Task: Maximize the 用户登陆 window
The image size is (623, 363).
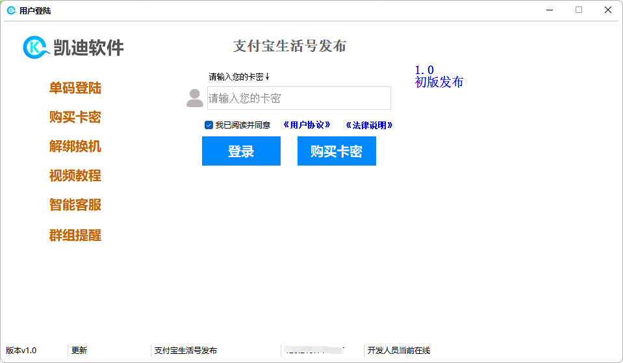Action: click(x=579, y=10)
